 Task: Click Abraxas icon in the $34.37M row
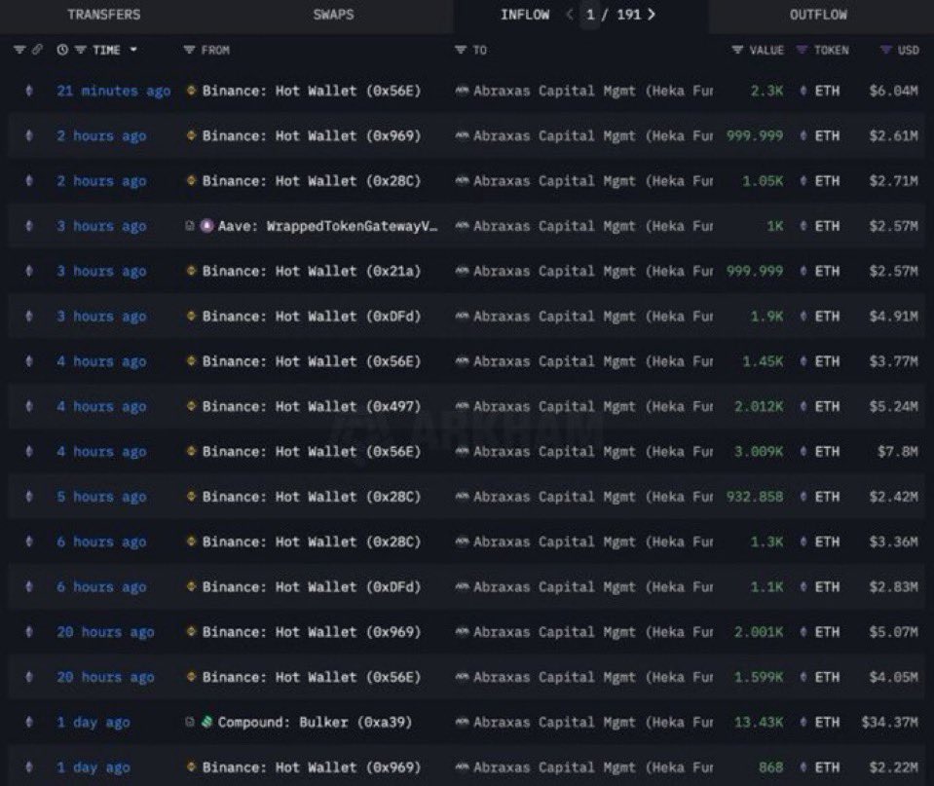click(462, 723)
